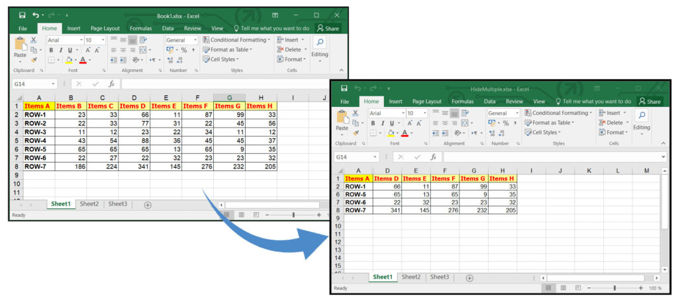The width and height of the screenshot is (678, 302).
Task: Click Format Painter brush in HideMultiple.xlsx window
Action: tap(355, 133)
